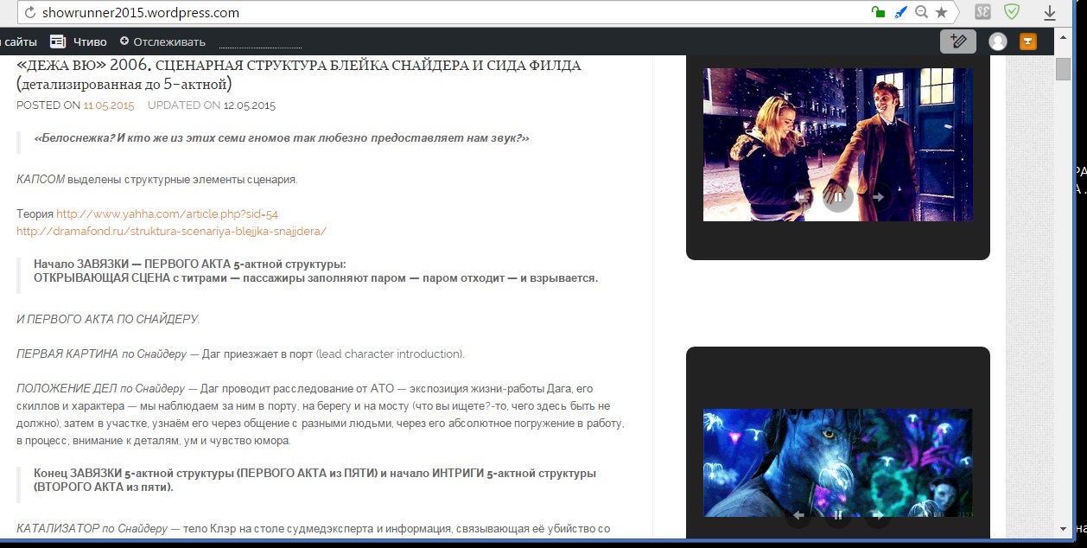Reload the page with the refresh icon
The image size is (1087, 548).
(29, 13)
